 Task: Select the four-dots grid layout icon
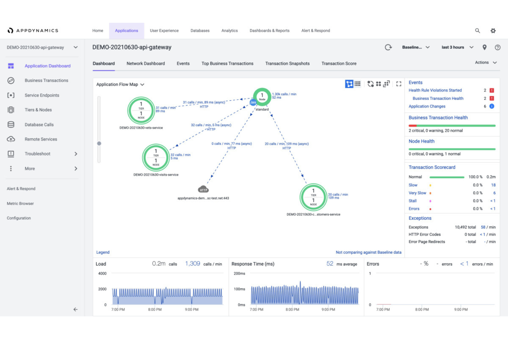click(x=378, y=84)
